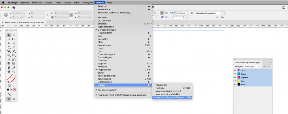Open the Help menu
Viewport: 288px width, 114px height.
[109, 3]
